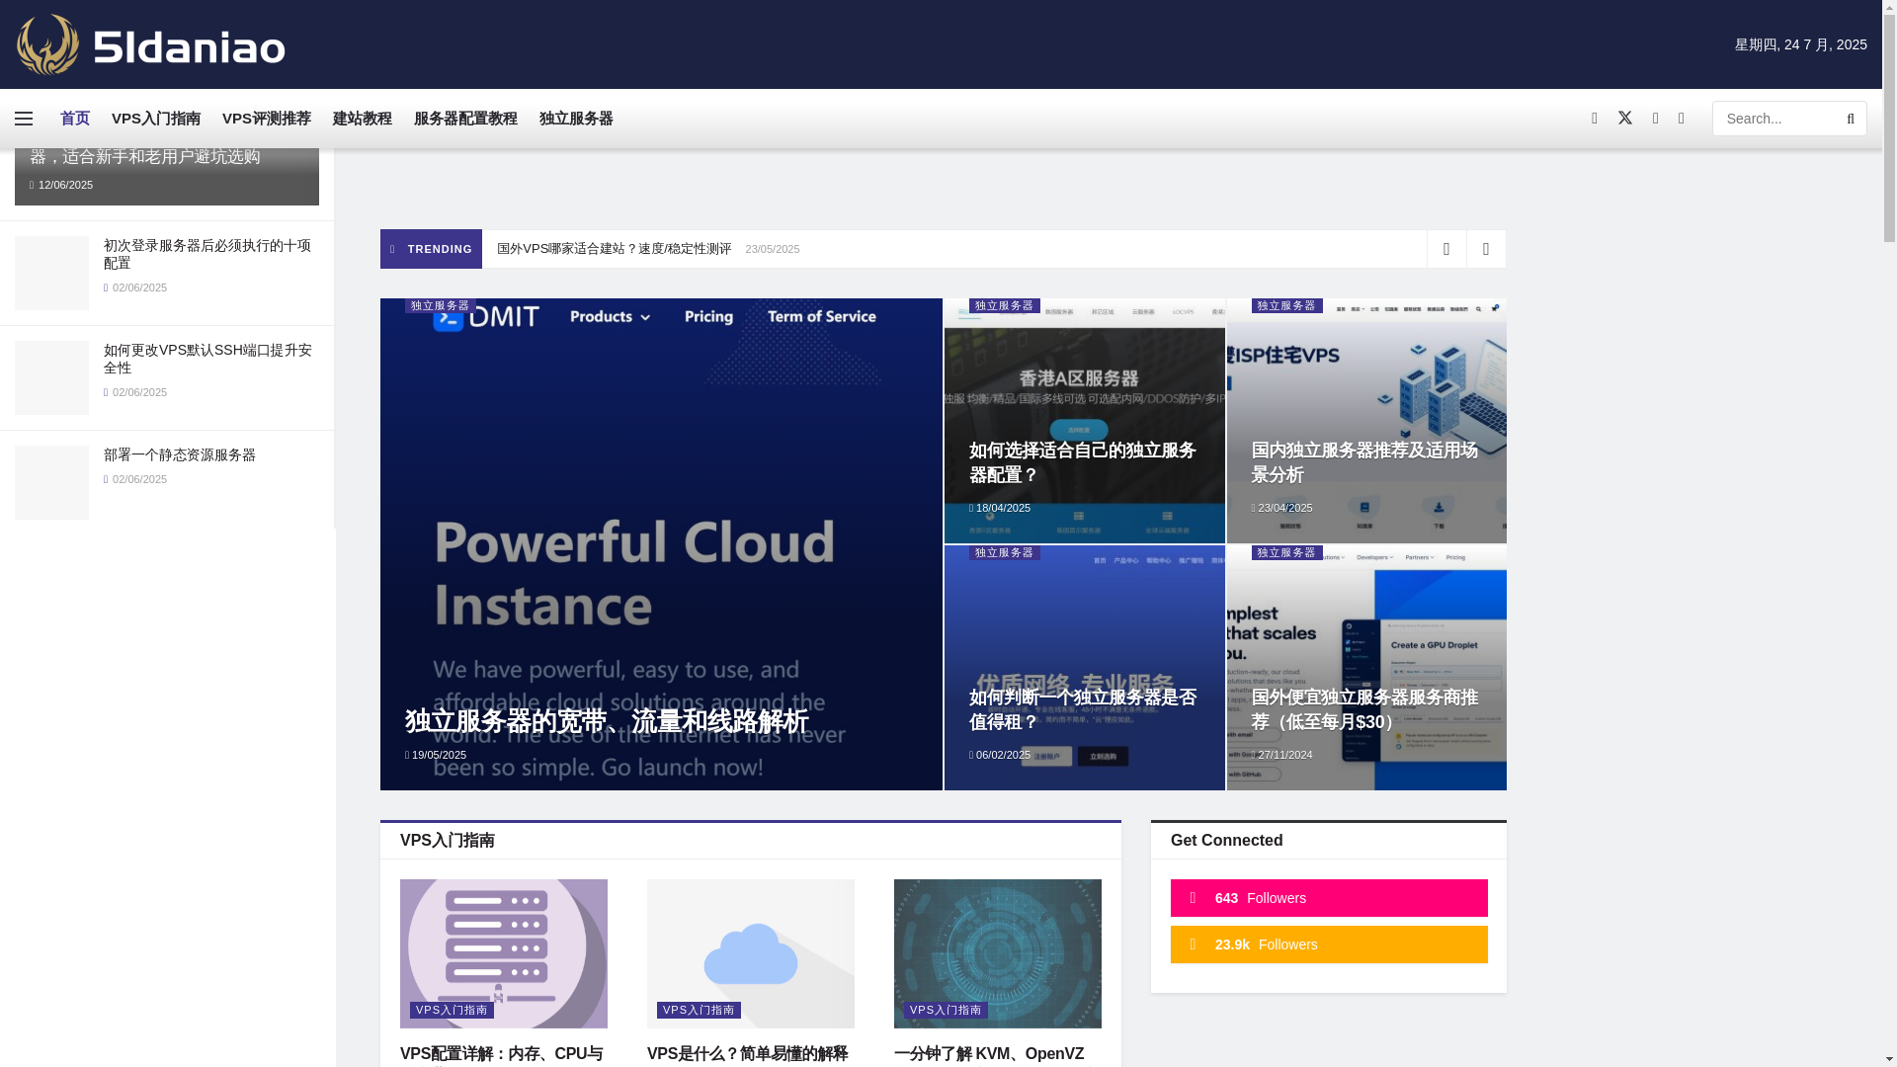Open article 如何选择适合自己的独立服务器配置？
The width and height of the screenshot is (1897, 1067).
(x=1083, y=462)
